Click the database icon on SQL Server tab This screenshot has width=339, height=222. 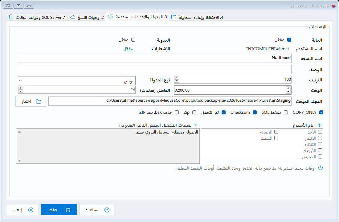pos(11,17)
